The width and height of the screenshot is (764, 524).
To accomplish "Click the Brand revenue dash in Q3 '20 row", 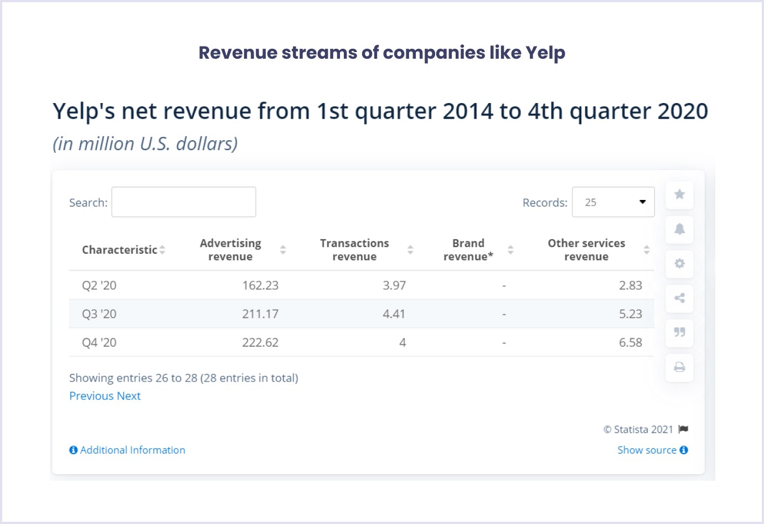I will 504,315.
